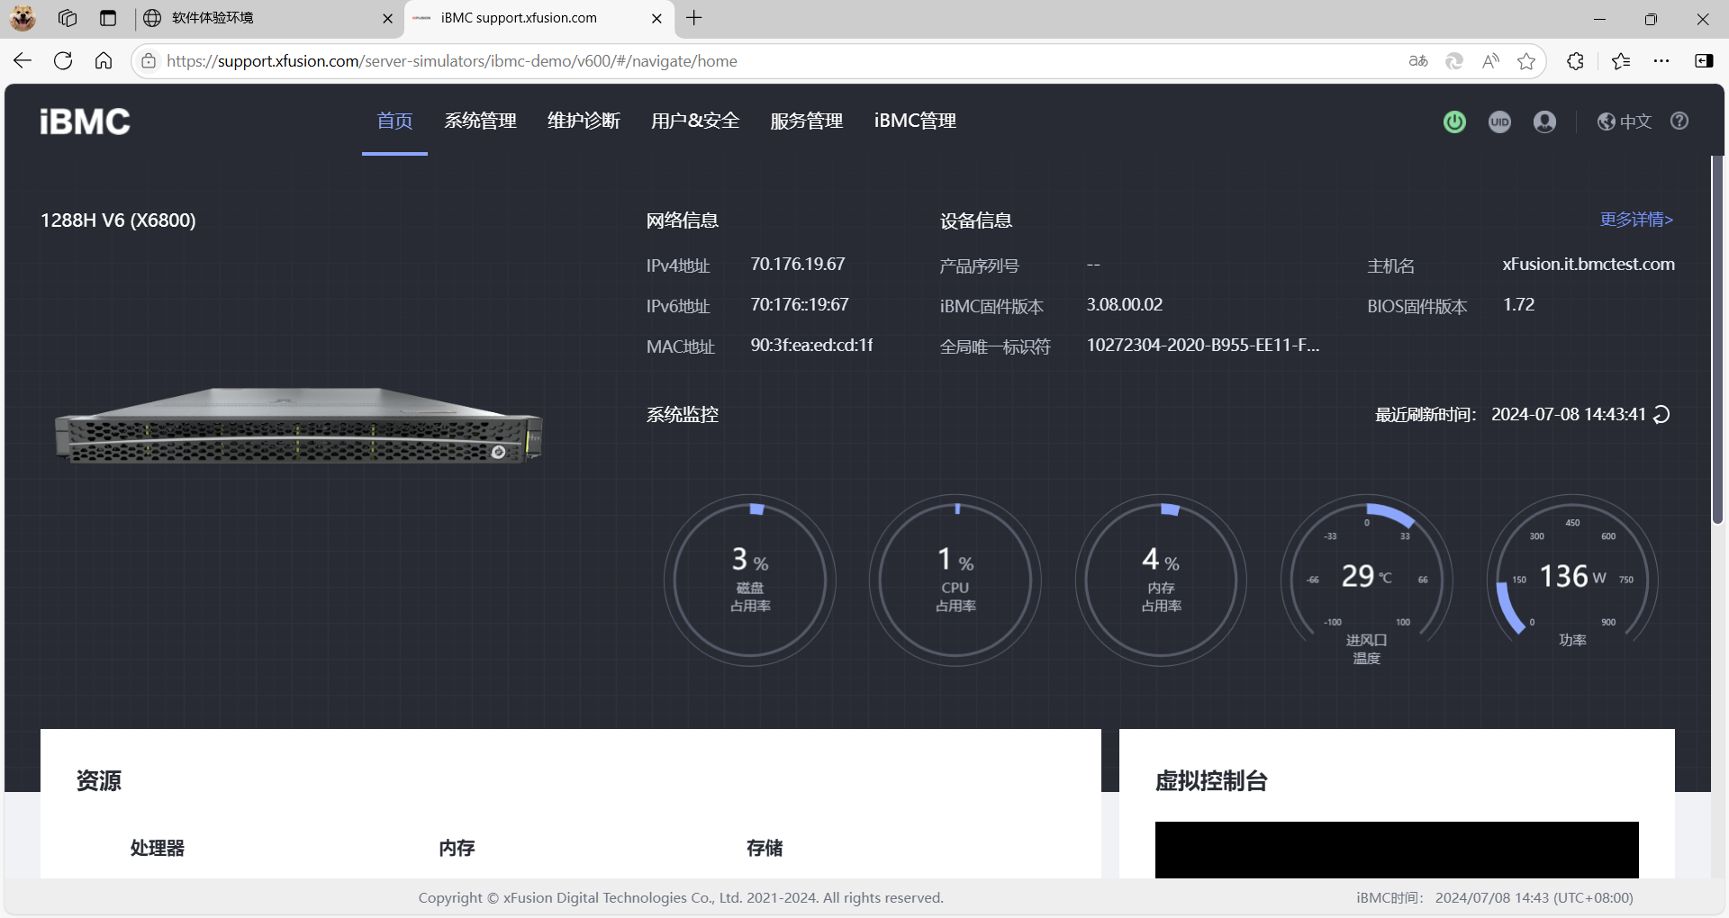1729x918 pixels.
Task: Open the 用户&安全 menu
Action: tap(695, 121)
